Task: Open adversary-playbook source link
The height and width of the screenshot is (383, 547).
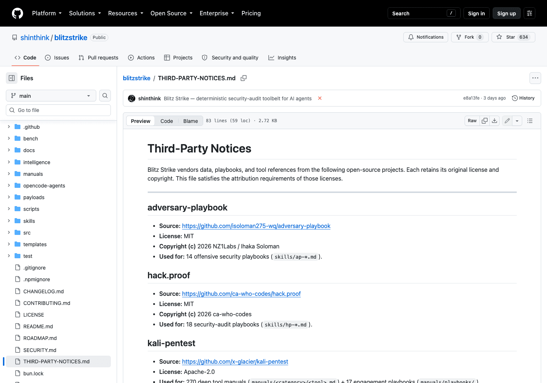Action: pyautogui.click(x=256, y=226)
